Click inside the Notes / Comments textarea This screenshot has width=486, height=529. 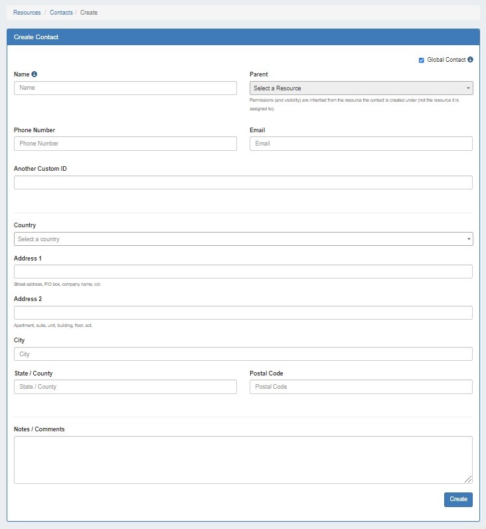(x=243, y=459)
